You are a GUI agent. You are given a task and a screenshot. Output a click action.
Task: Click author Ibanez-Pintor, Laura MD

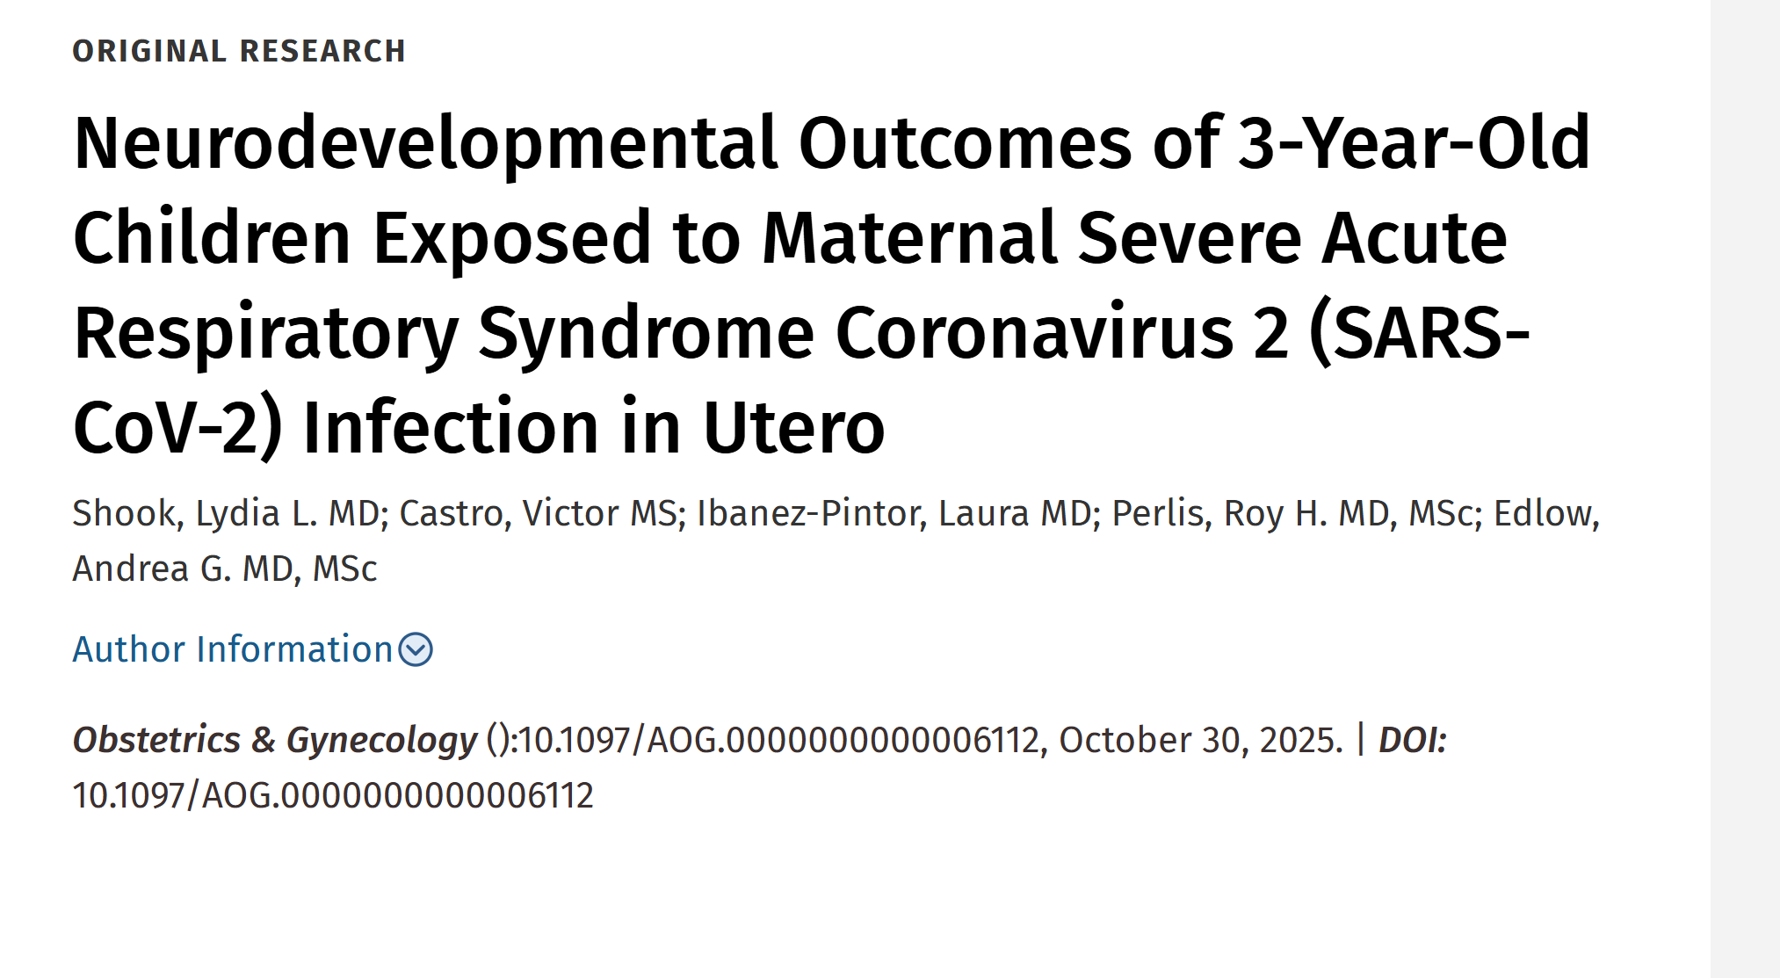click(x=894, y=513)
